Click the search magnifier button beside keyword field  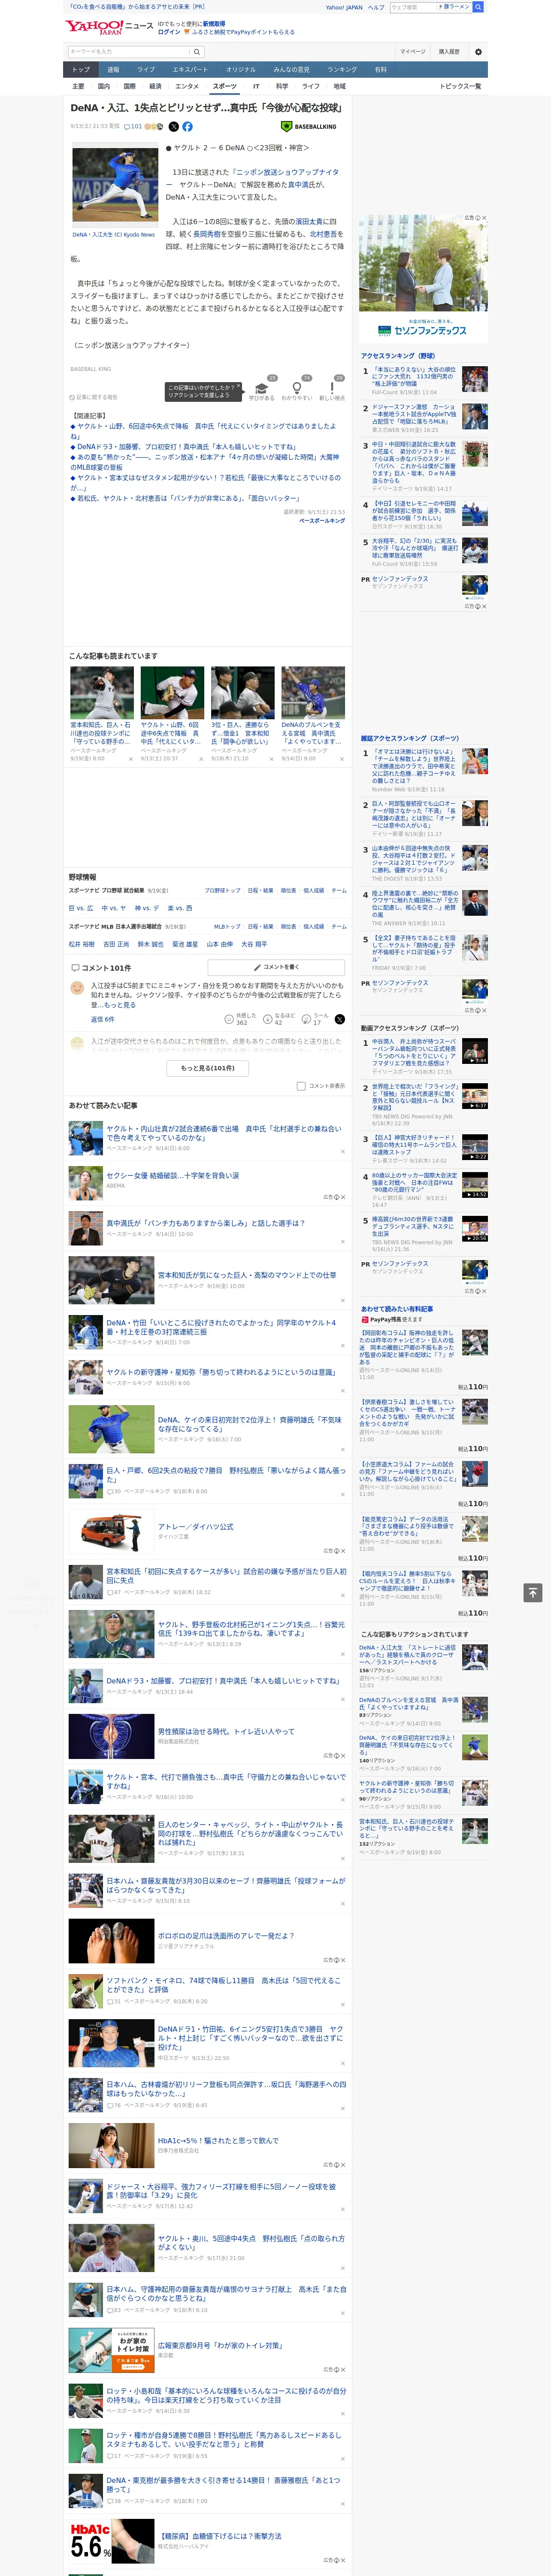pyautogui.click(x=197, y=51)
